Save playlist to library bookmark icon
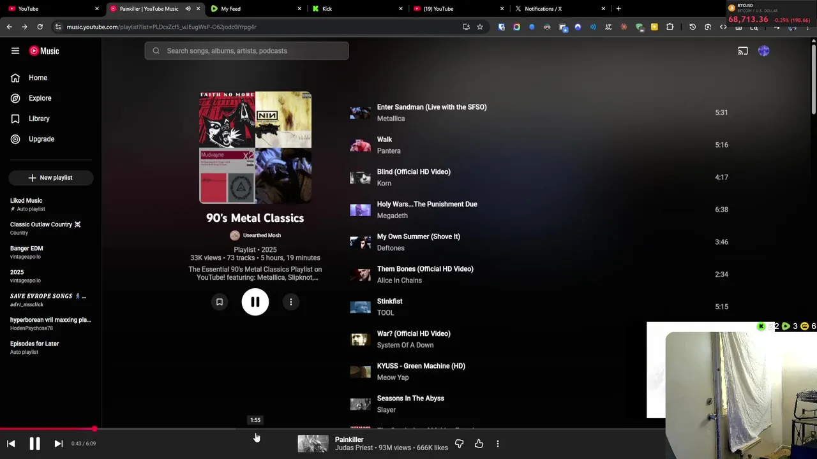817x459 pixels. (x=220, y=302)
